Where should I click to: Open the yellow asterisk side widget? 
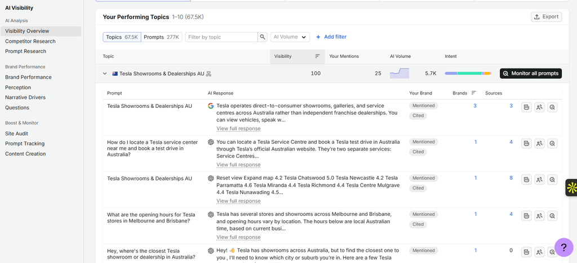(x=571, y=188)
